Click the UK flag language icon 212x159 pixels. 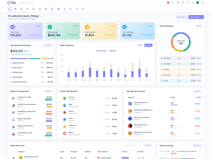(168, 3)
